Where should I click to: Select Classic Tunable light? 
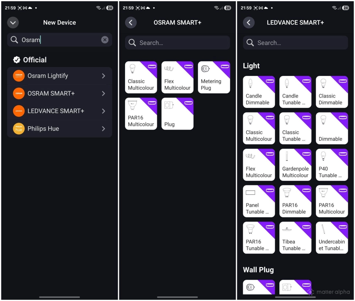pos(295,128)
